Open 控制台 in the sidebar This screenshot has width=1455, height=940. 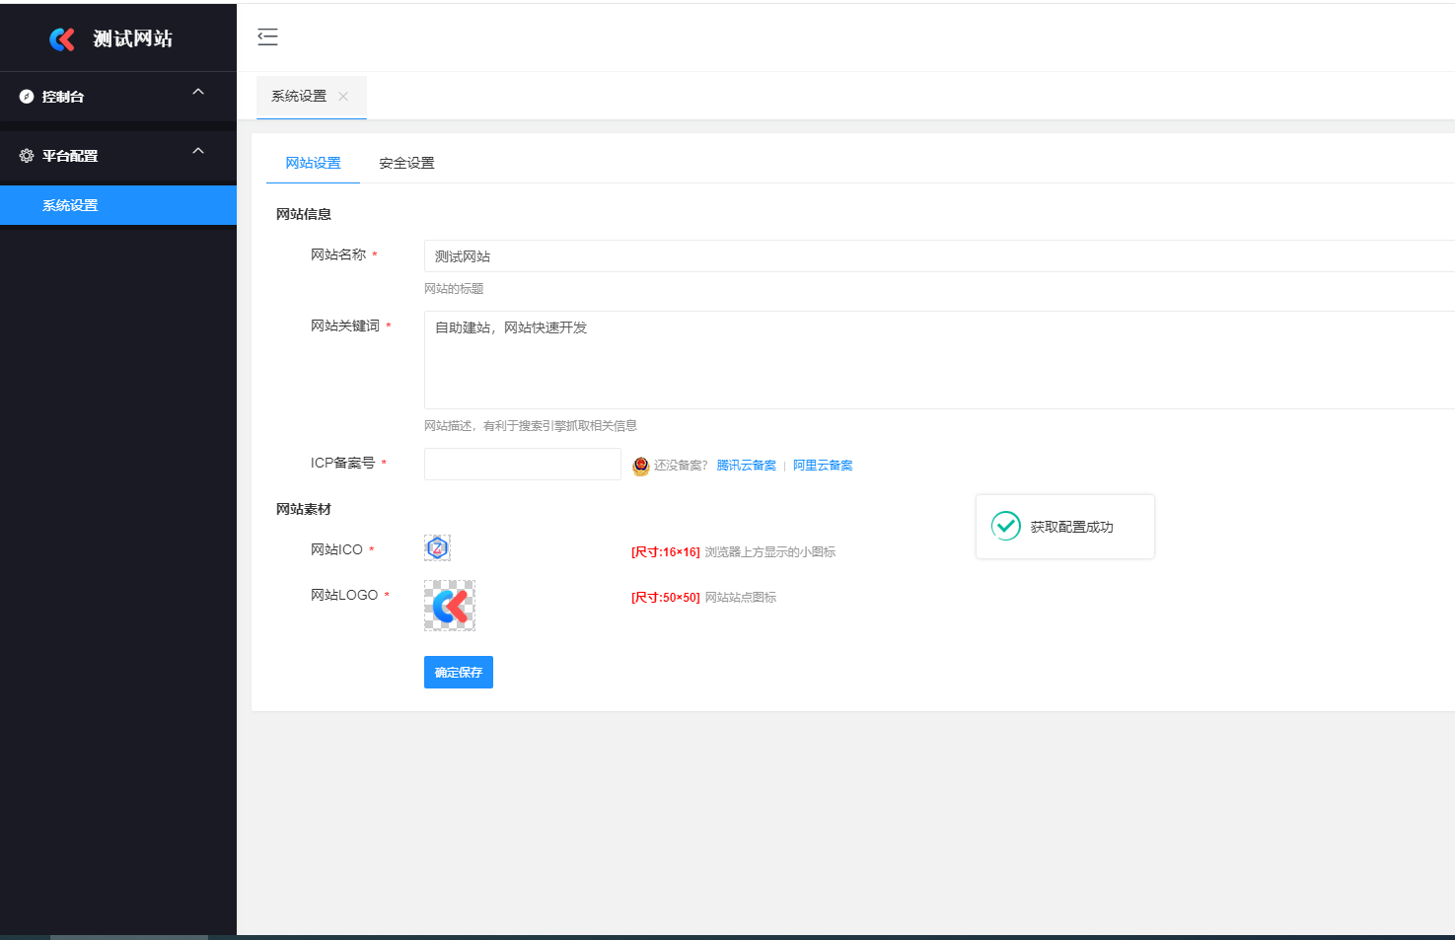118,97
